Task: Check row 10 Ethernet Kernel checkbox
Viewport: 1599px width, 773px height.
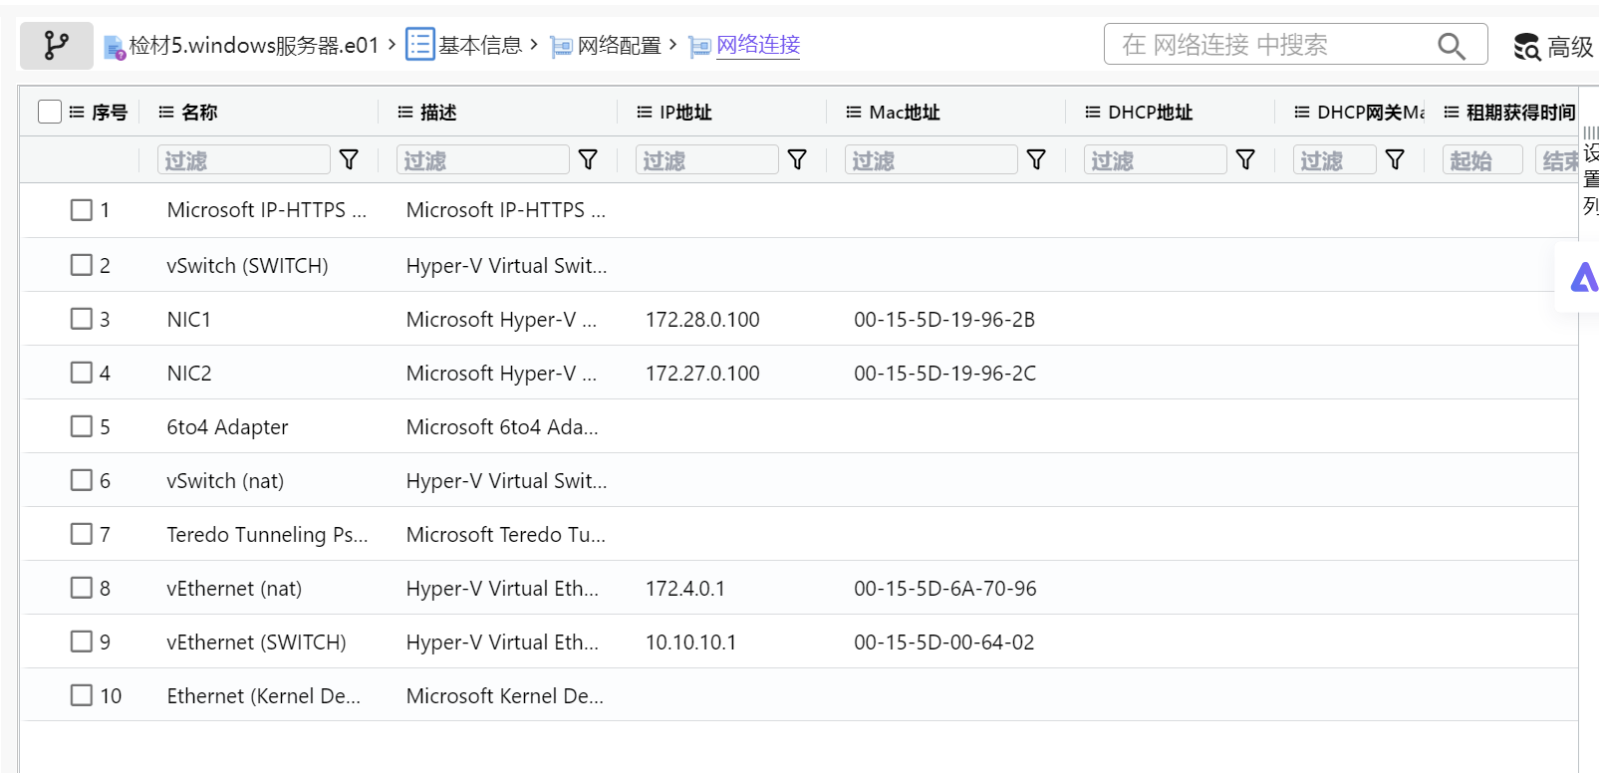Action: [x=82, y=695]
